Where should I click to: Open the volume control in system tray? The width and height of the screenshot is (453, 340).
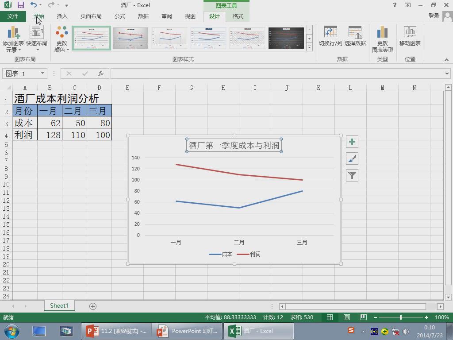tap(406, 331)
